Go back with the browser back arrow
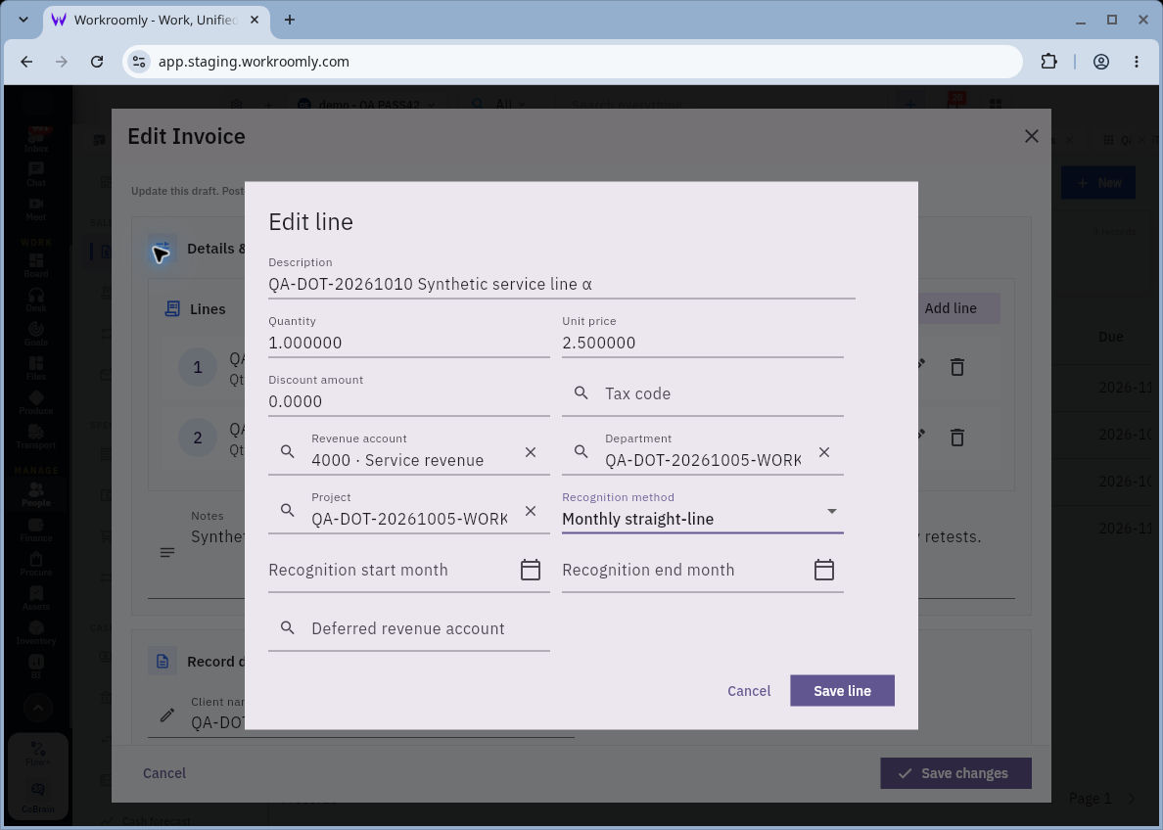 coord(26,62)
